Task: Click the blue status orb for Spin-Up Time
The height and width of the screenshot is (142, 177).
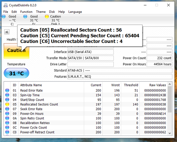Action: click(x=7, y=95)
